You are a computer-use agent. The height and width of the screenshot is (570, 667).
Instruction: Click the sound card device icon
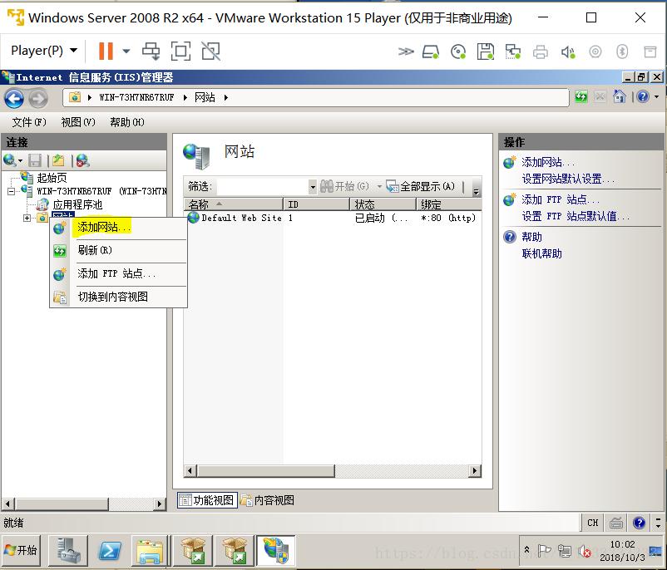point(568,52)
